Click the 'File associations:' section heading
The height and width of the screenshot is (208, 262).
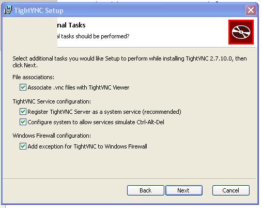pyautogui.click(x=33, y=77)
